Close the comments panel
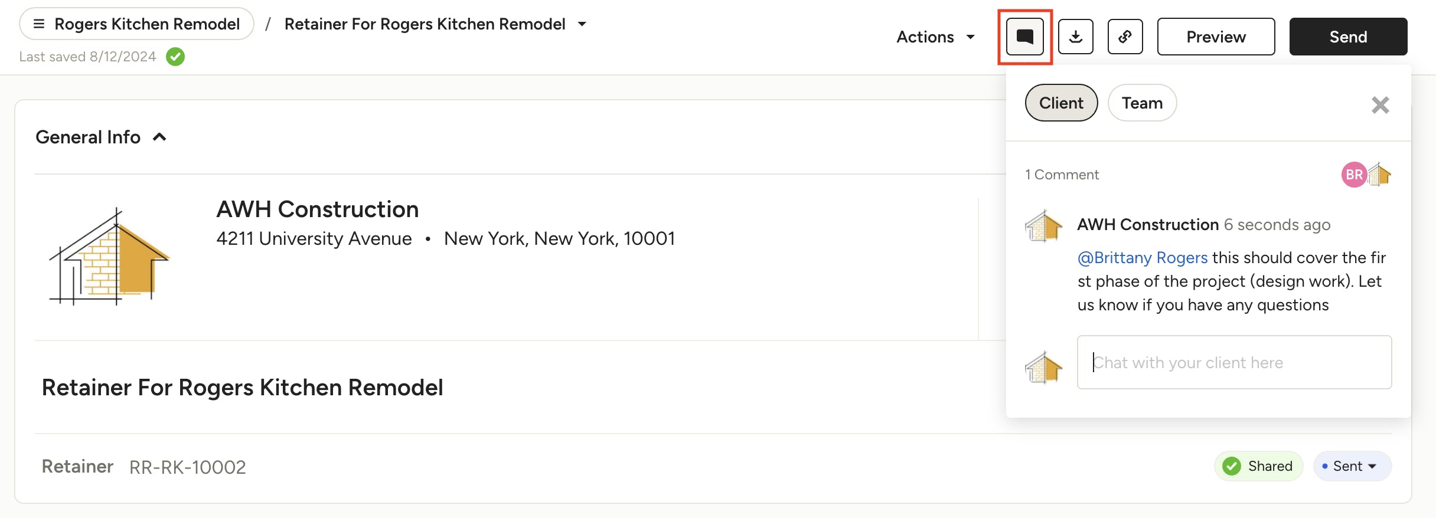The height and width of the screenshot is (518, 1436). [x=1380, y=105]
